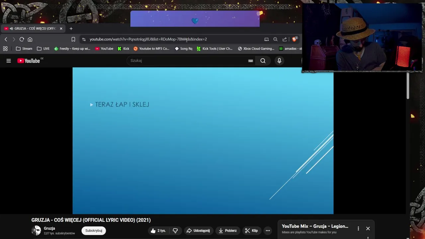Open the apps grid icon in bookmarks bar
Screen dimensions: 425x239
pyautogui.click(x=5, y=48)
